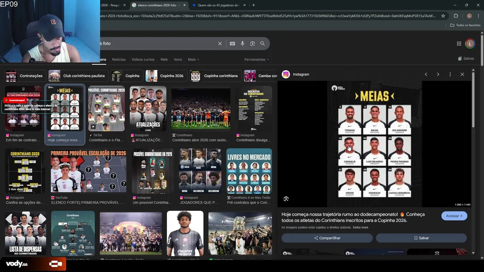This screenshot has width=484, height=272.
Task: Go to next image in preview panel
Action: coord(438,74)
